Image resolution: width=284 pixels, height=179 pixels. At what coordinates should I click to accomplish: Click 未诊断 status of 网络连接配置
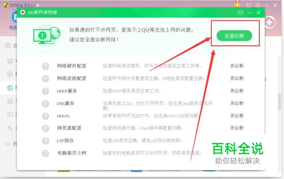point(237,78)
